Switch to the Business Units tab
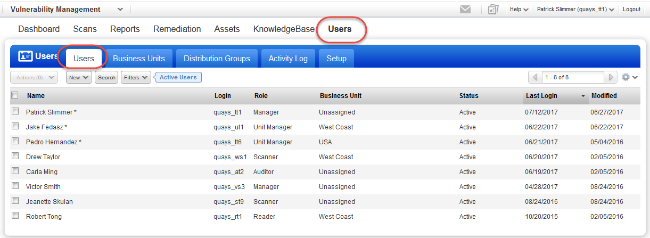650x238 pixels. click(139, 59)
